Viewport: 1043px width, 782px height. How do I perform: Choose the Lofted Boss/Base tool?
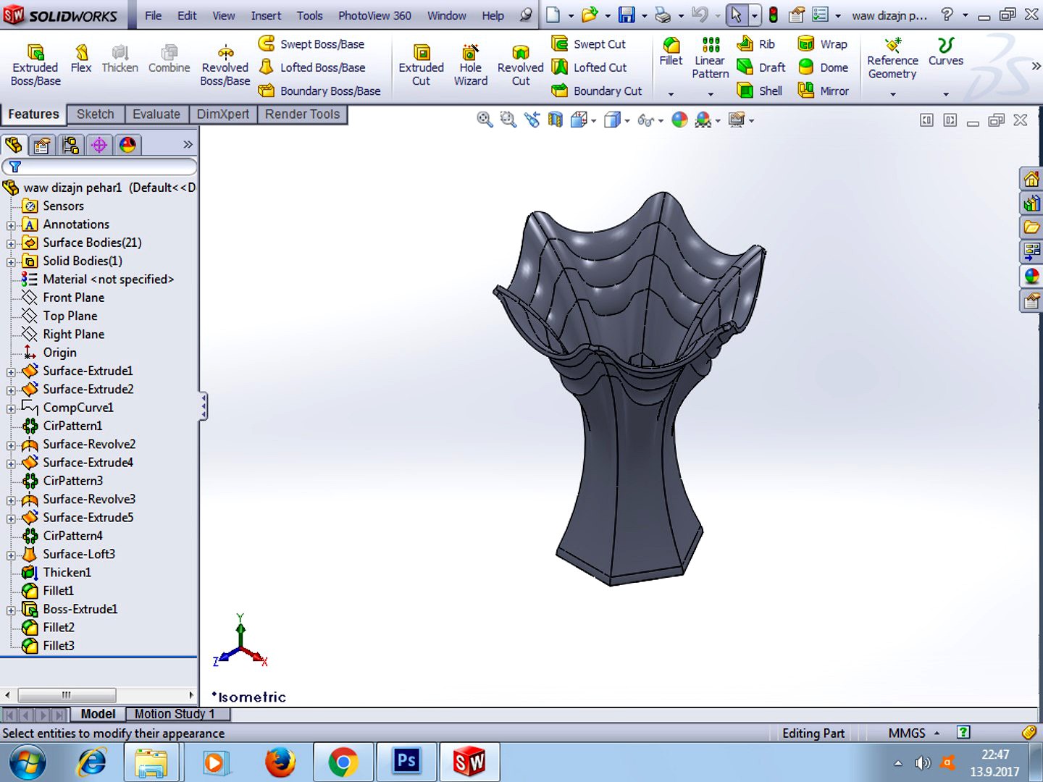coord(312,67)
